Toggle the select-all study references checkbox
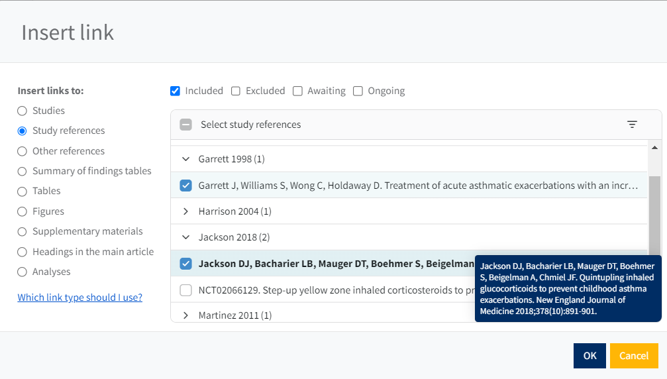Image resolution: width=667 pixels, height=379 pixels. pyautogui.click(x=186, y=125)
